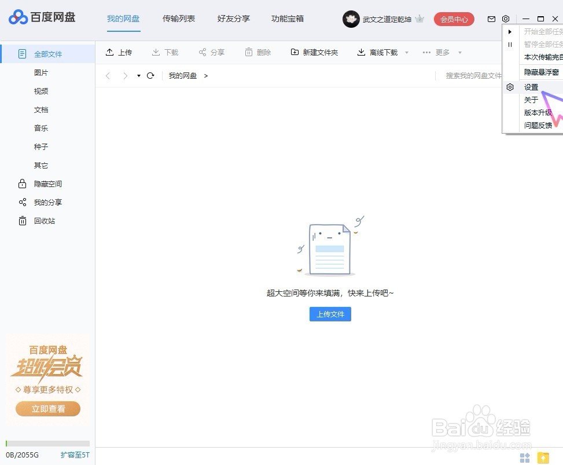Open 会员中心 at the top right
Screen dimensions: 563x465
coord(454,19)
